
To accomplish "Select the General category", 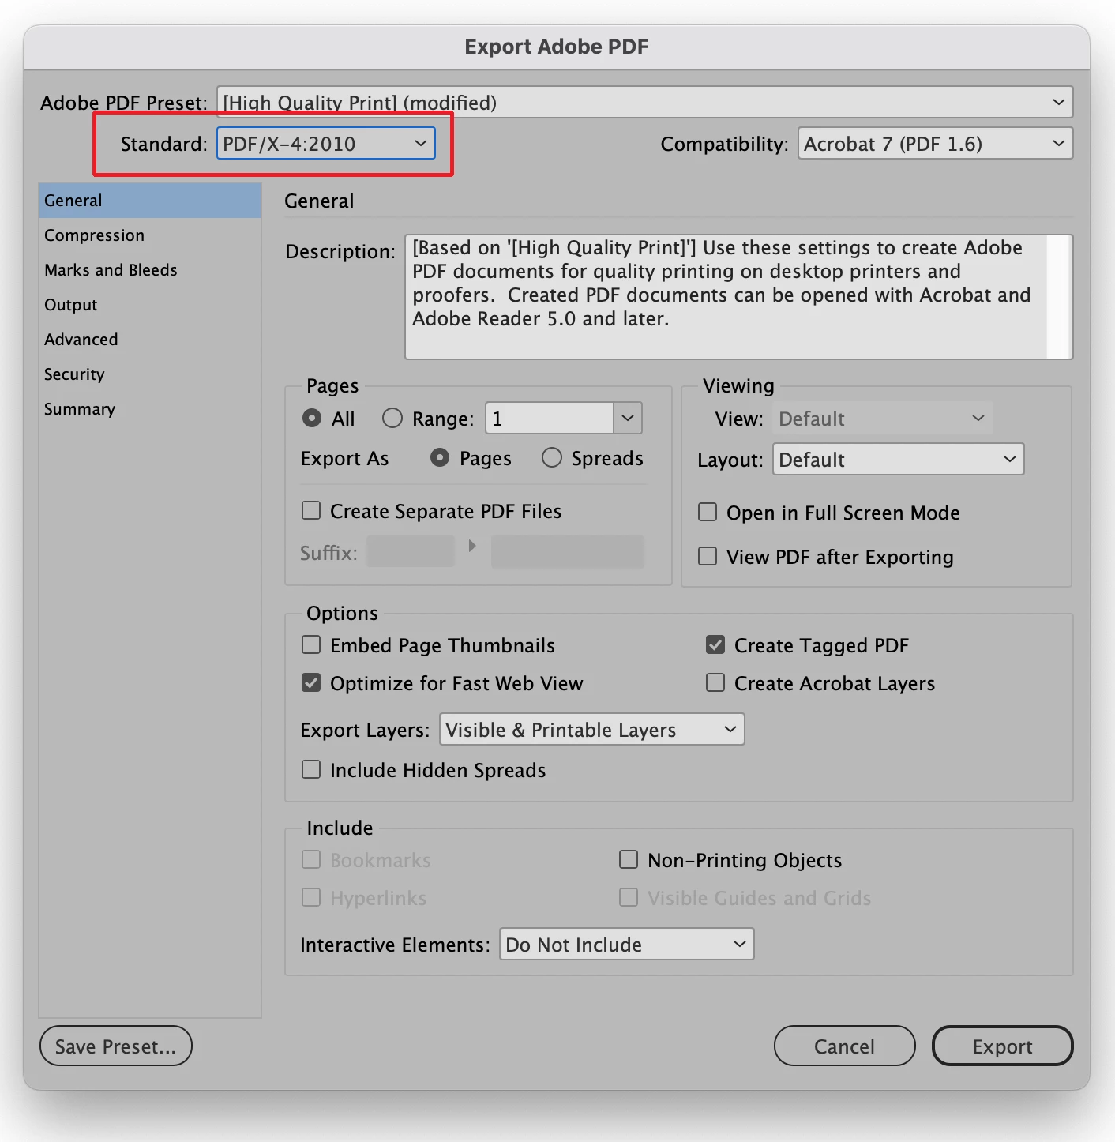I will (x=150, y=201).
